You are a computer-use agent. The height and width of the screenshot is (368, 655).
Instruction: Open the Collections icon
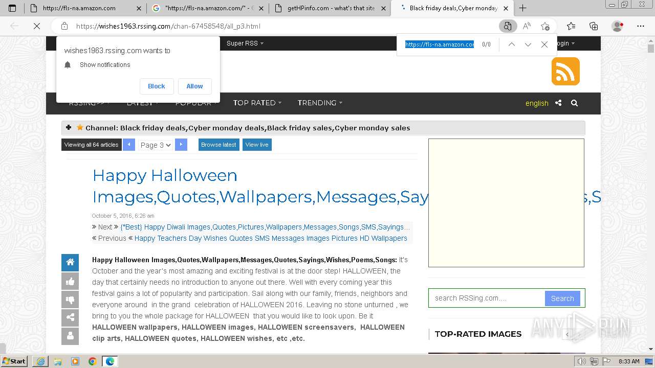click(x=594, y=26)
